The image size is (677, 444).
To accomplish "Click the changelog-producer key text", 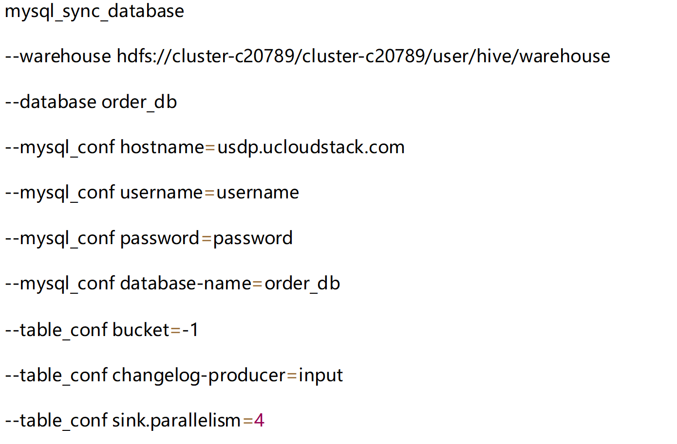I will click(x=199, y=375).
